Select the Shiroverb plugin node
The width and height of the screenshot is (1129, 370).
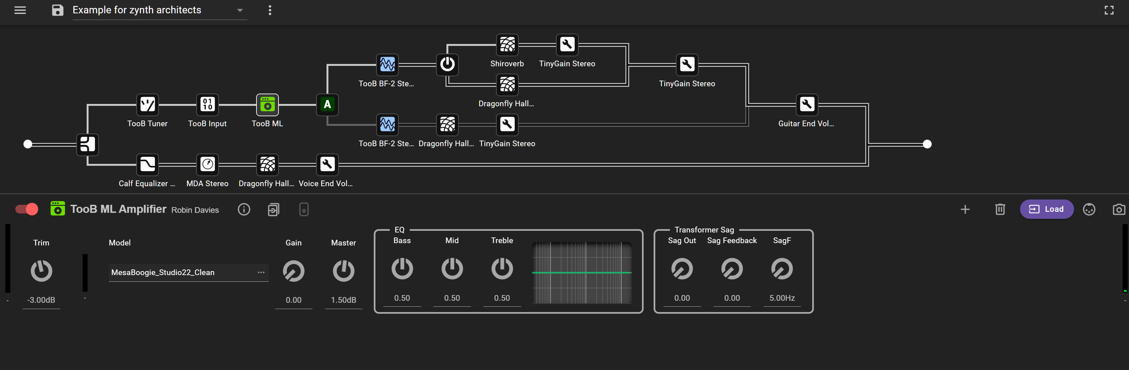(x=507, y=44)
